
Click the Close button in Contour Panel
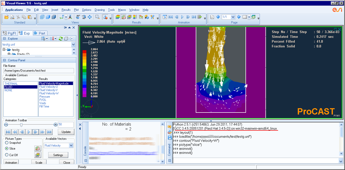67,162
